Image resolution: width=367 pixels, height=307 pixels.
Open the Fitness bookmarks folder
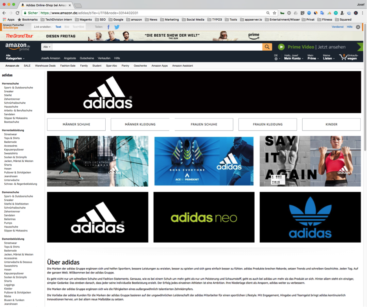tap(324, 19)
